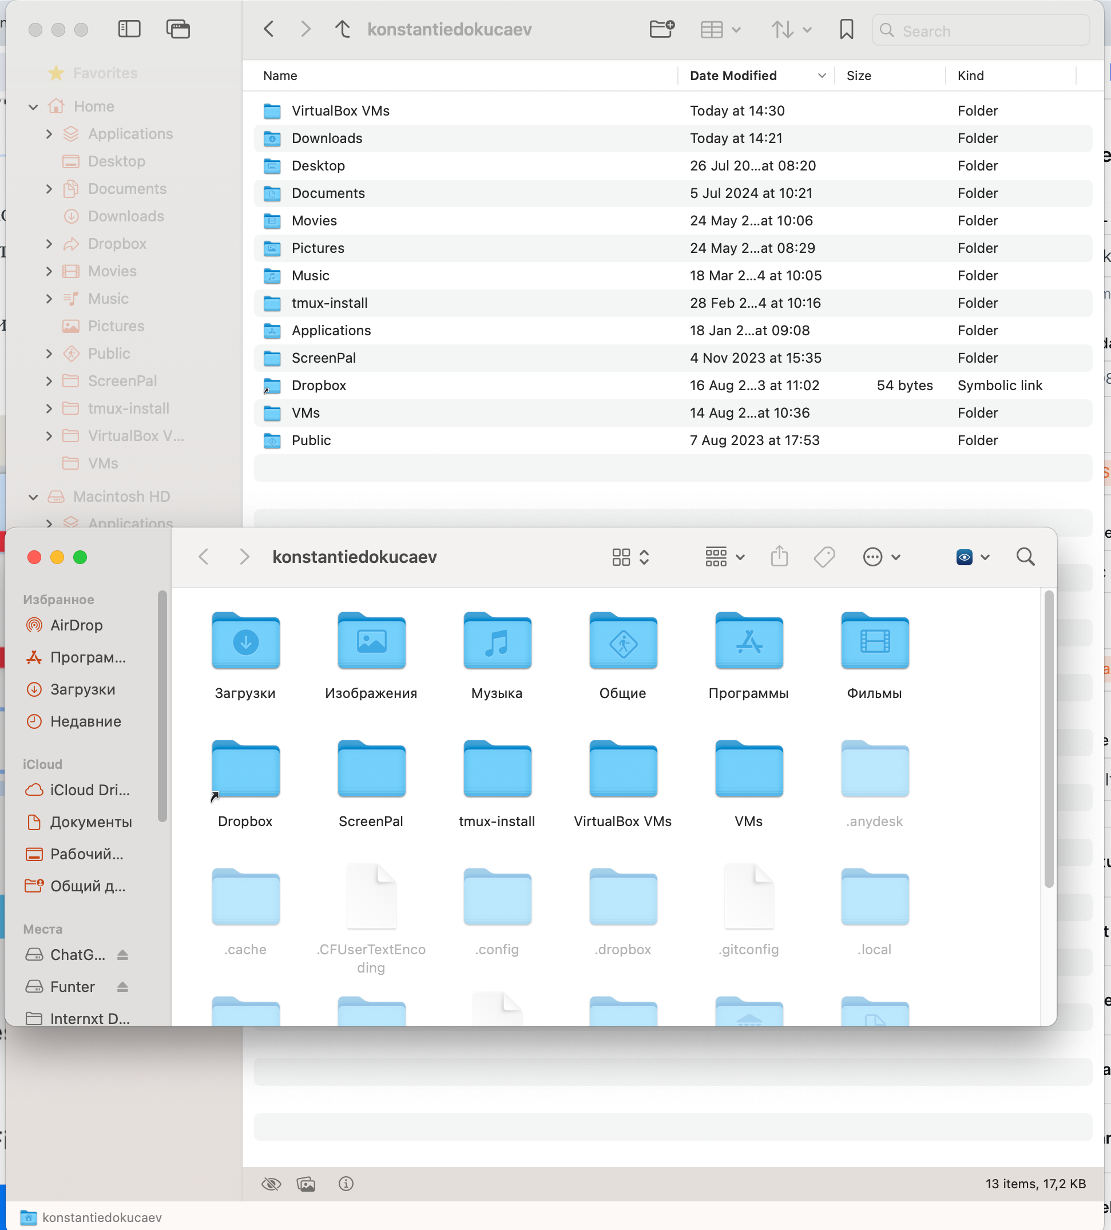Screen dimensions: 1111x1230
Task: Collapse the Macintosh HD sidebar section
Action: pos(33,497)
